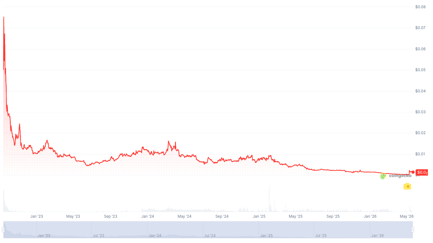The height and width of the screenshot is (243, 433).
Task: Click the Sep '23 time axis label
Action: click(111, 216)
